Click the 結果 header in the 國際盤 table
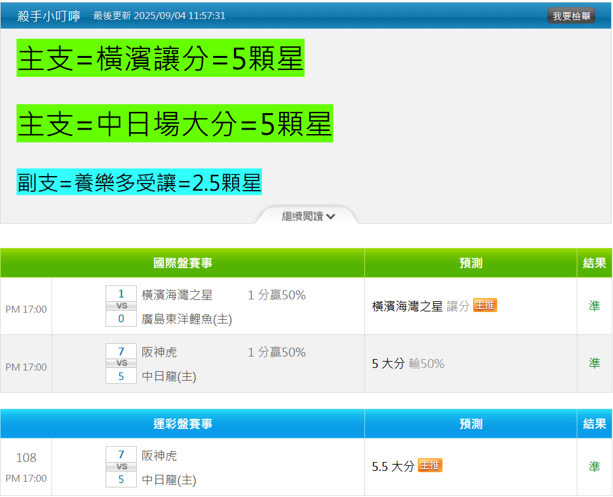The image size is (613, 497). (594, 263)
